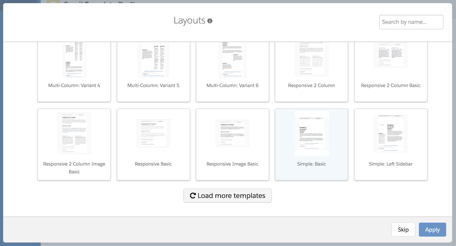This screenshot has width=456, height=246.
Task: Click the reload icon in Load more templates
Action: tap(193, 196)
